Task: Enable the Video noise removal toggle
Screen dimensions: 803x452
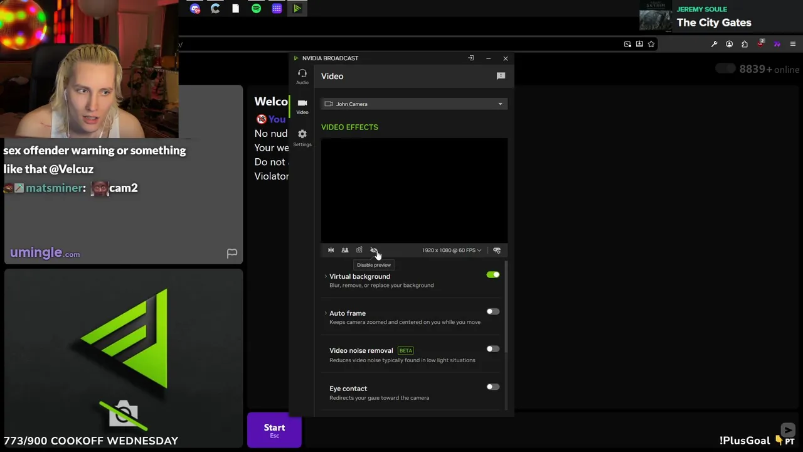Action: click(x=493, y=349)
